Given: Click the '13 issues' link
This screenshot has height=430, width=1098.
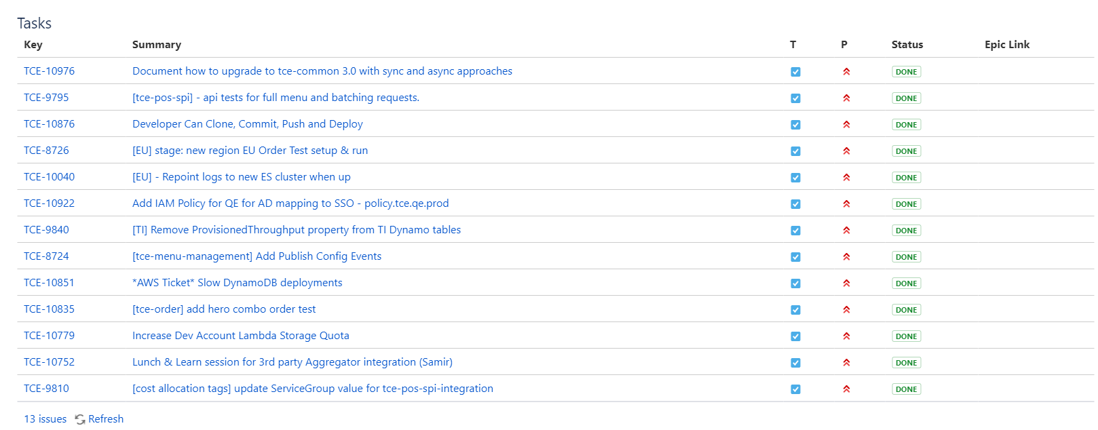Looking at the screenshot, I should coord(45,419).
